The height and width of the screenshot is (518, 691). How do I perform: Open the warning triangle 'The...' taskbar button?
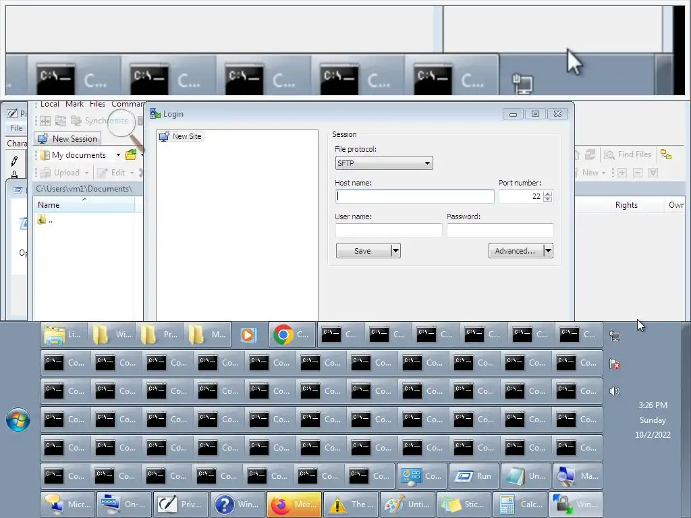351,505
